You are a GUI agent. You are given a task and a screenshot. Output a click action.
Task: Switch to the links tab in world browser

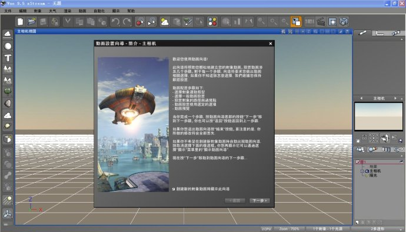point(398,149)
